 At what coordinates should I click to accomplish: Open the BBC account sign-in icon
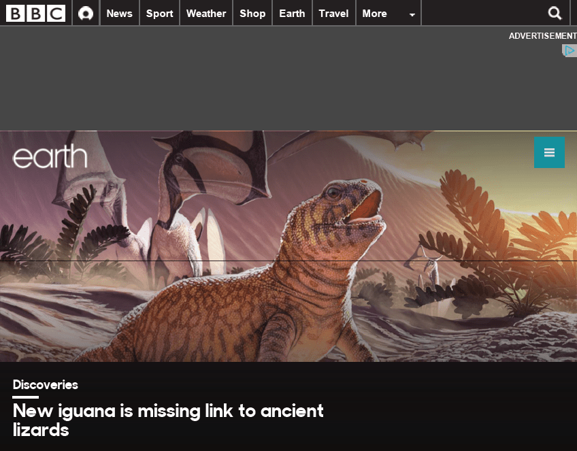pos(86,14)
